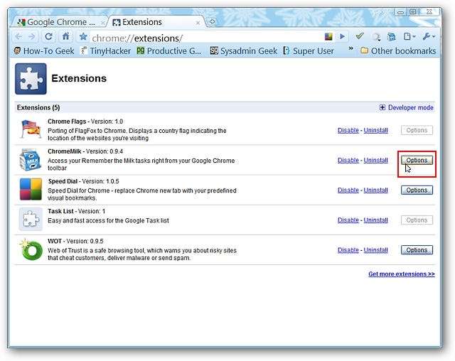Image resolution: width=455 pixels, height=361 pixels.
Task: Go back with the back arrow
Action: tap(19, 37)
